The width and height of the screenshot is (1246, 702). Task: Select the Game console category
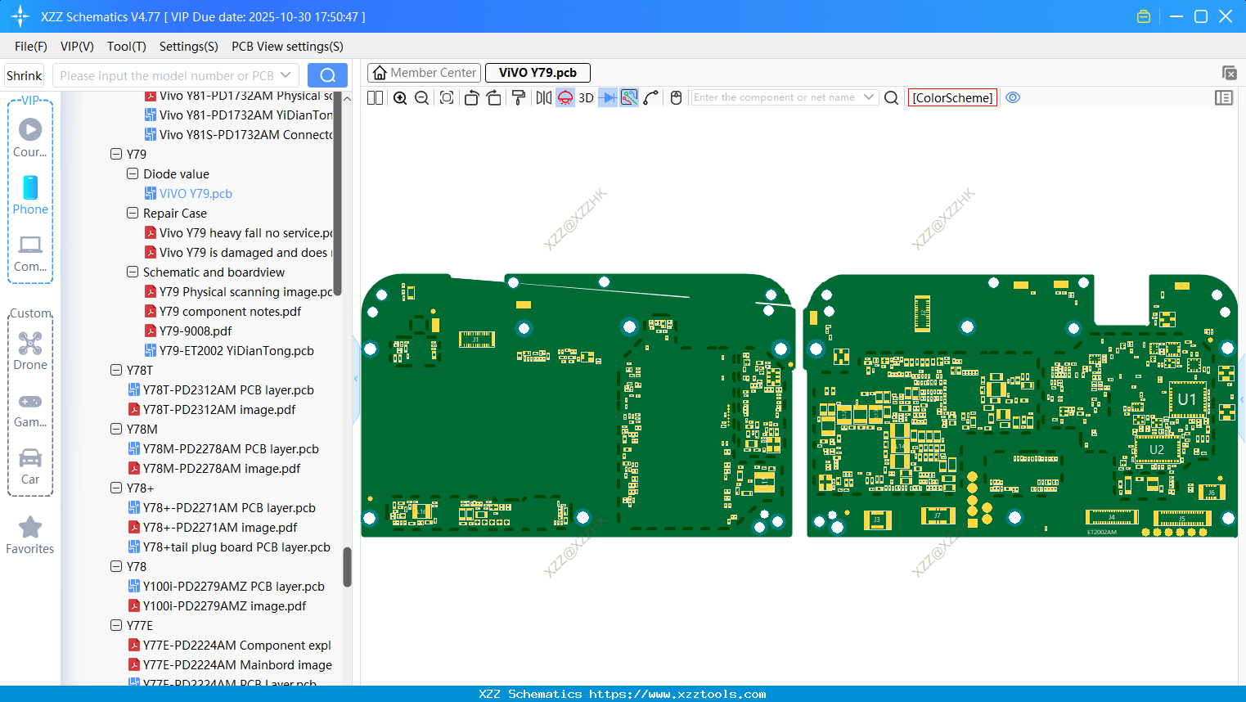pos(30,409)
